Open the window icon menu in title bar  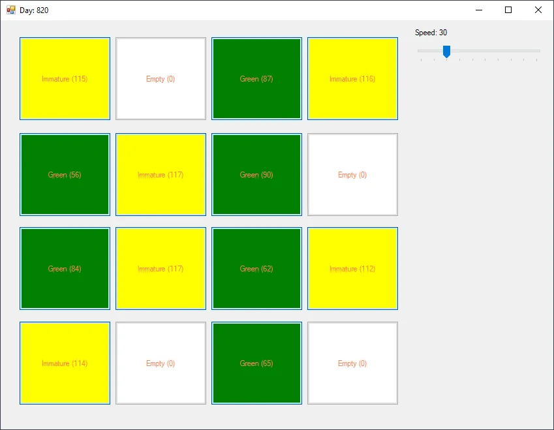coord(11,10)
